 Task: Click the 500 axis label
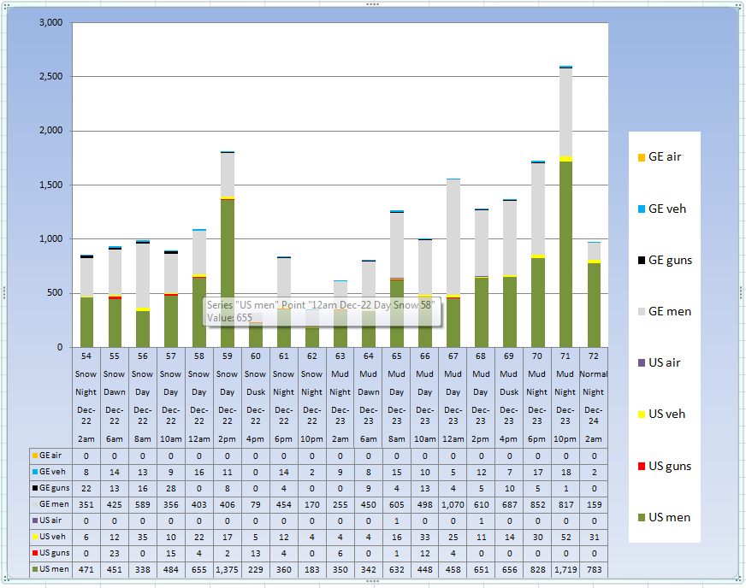54,293
